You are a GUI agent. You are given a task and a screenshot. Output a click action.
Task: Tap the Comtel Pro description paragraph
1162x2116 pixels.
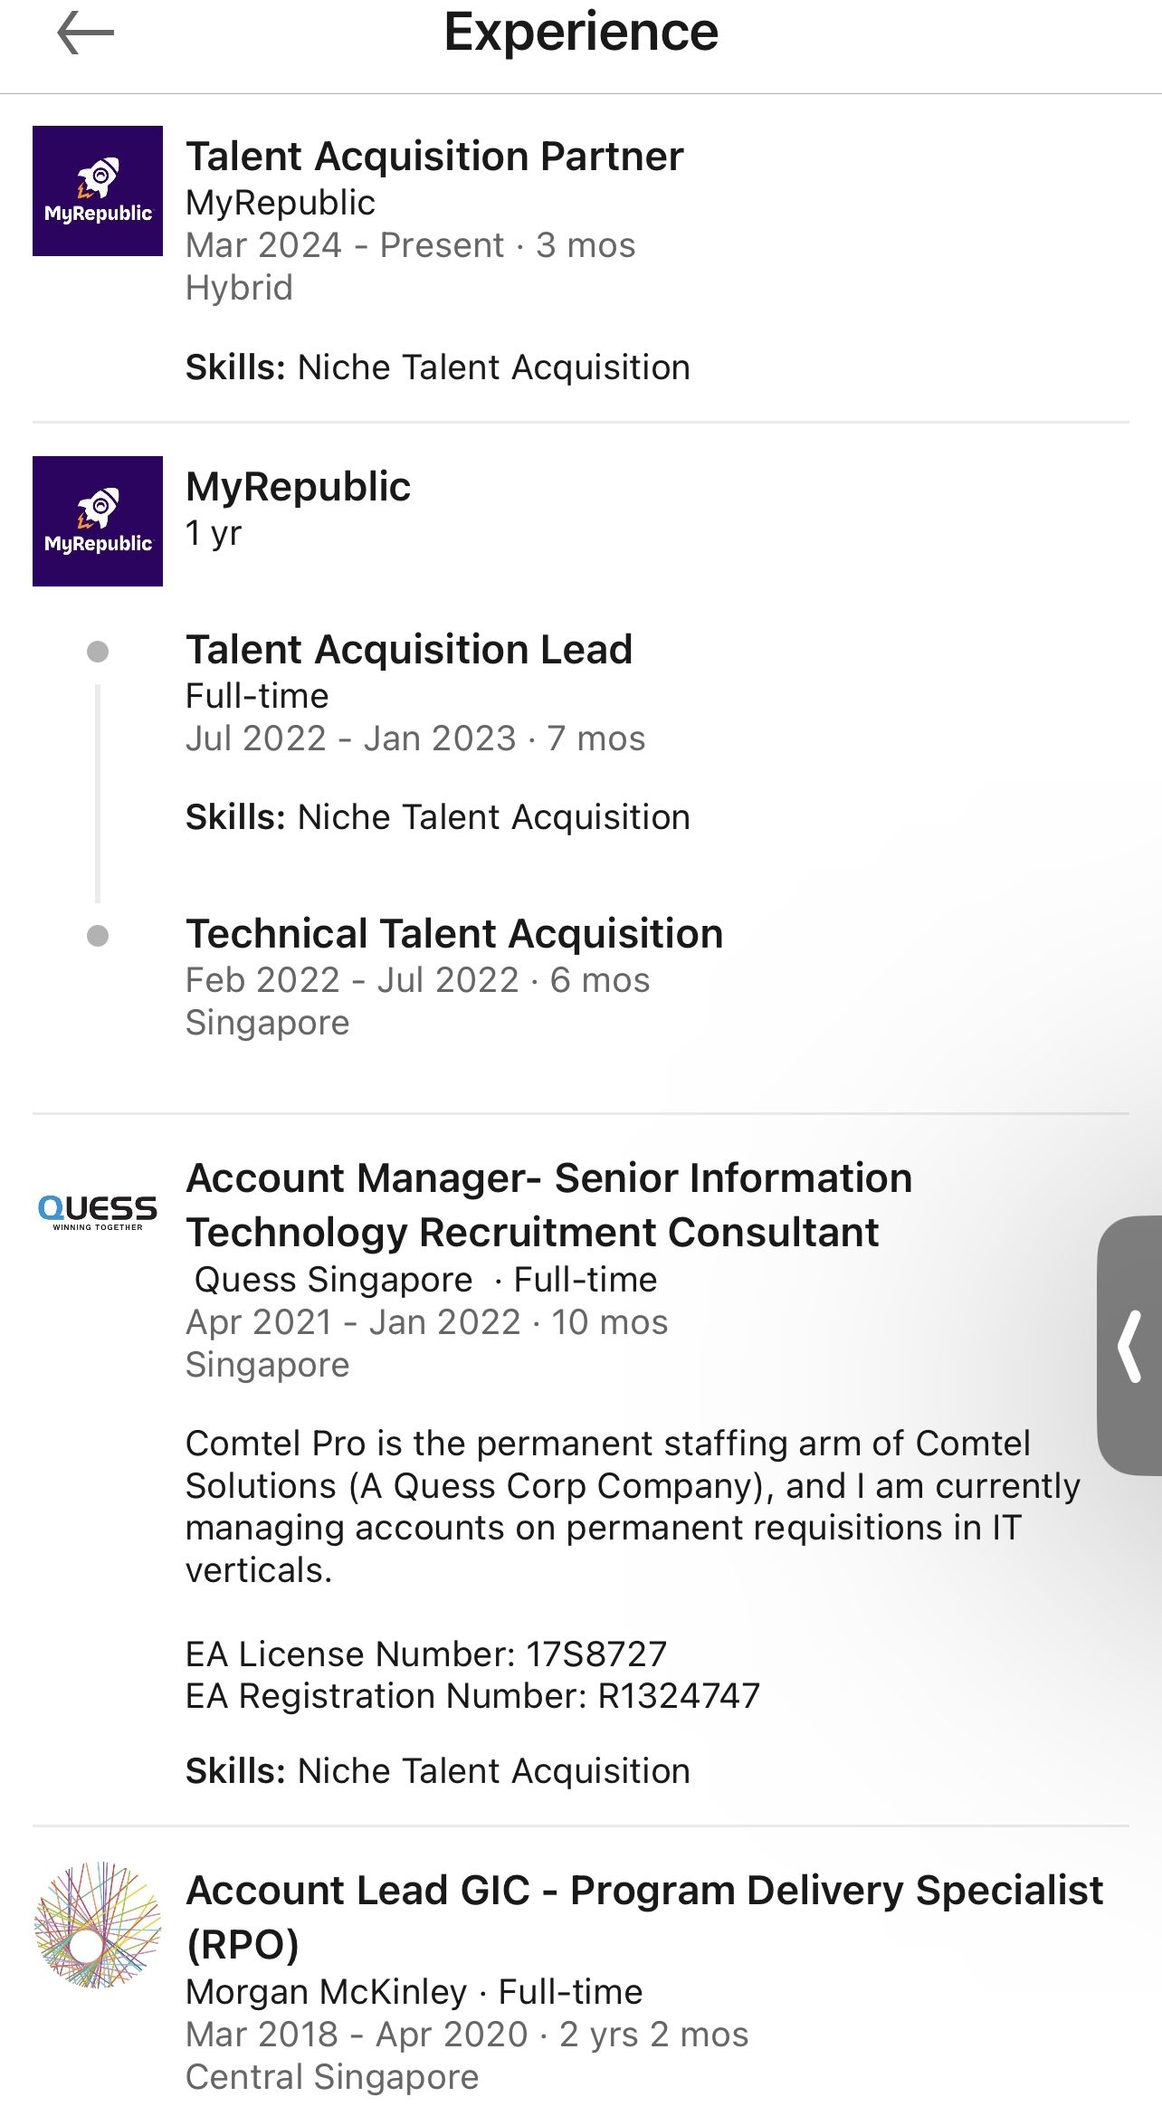click(633, 1507)
